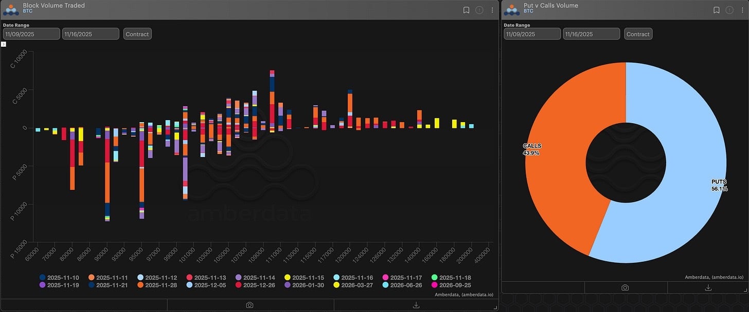
Task: Toggle the 2025-11-10 series in the legend
Action: pyautogui.click(x=60, y=277)
